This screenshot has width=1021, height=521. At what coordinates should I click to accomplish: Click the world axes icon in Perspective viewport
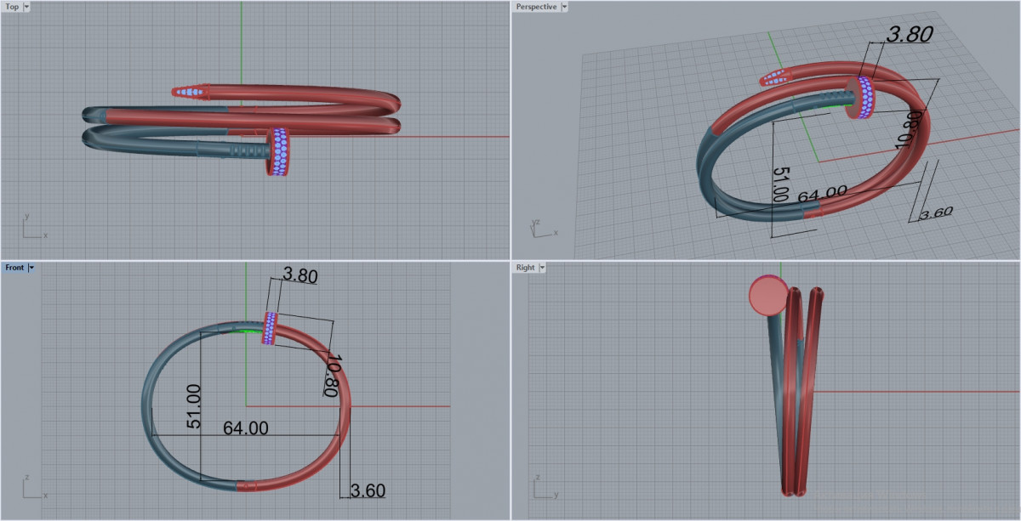[545, 227]
